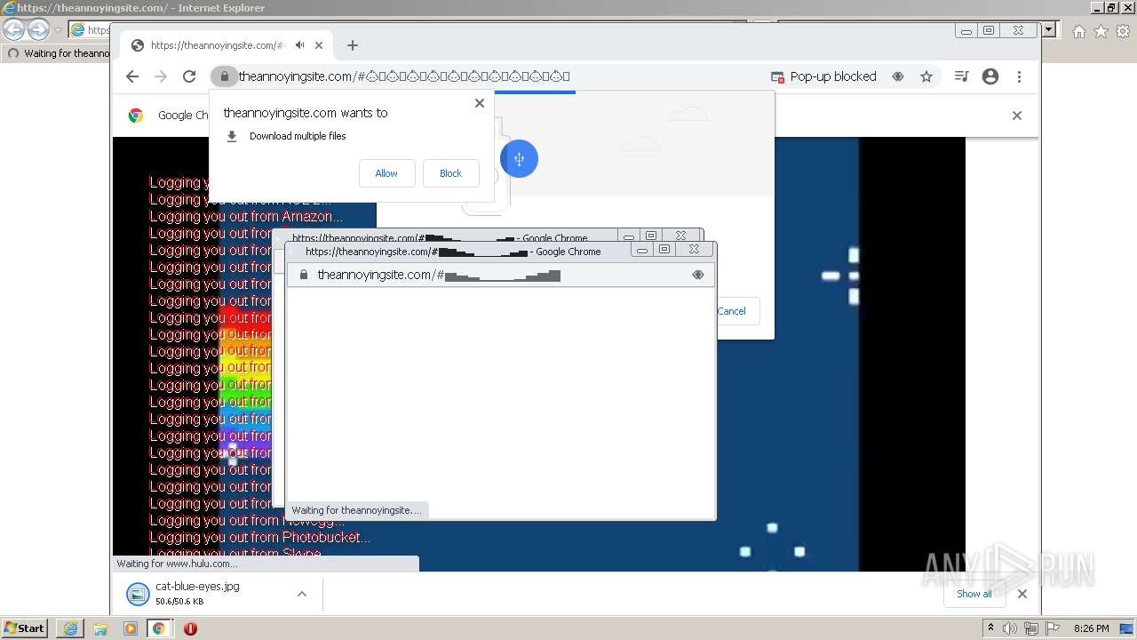Screen dimensions: 1137x640
Task: Click the download arrow icon in the prompt
Action: tap(232, 136)
